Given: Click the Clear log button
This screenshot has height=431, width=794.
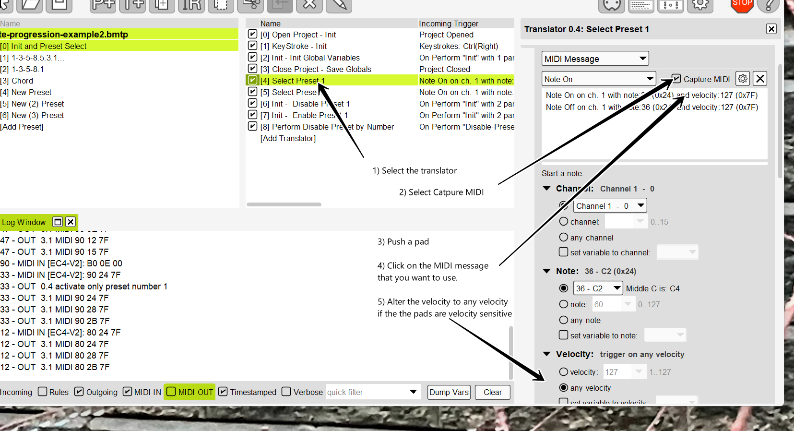Looking at the screenshot, I should (x=492, y=392).
